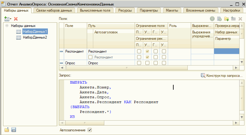Toggle fourth field restriction checkbox in Респондент row
Image resolution: width=246 pixels, height=135 pixels.
(x=164, y=51)
